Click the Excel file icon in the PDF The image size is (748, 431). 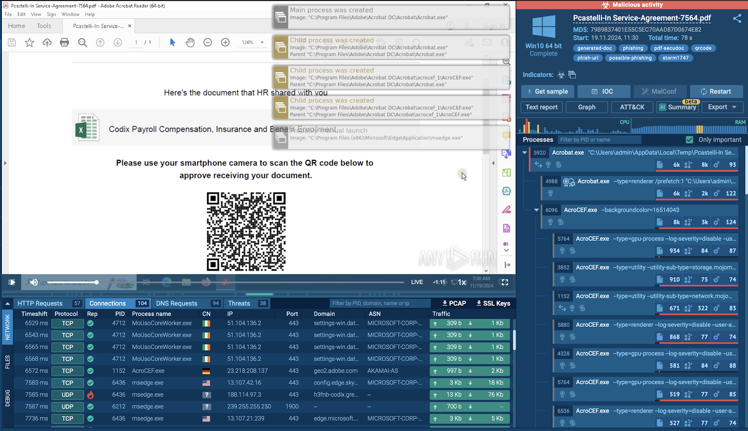click(x=87, y=128)
